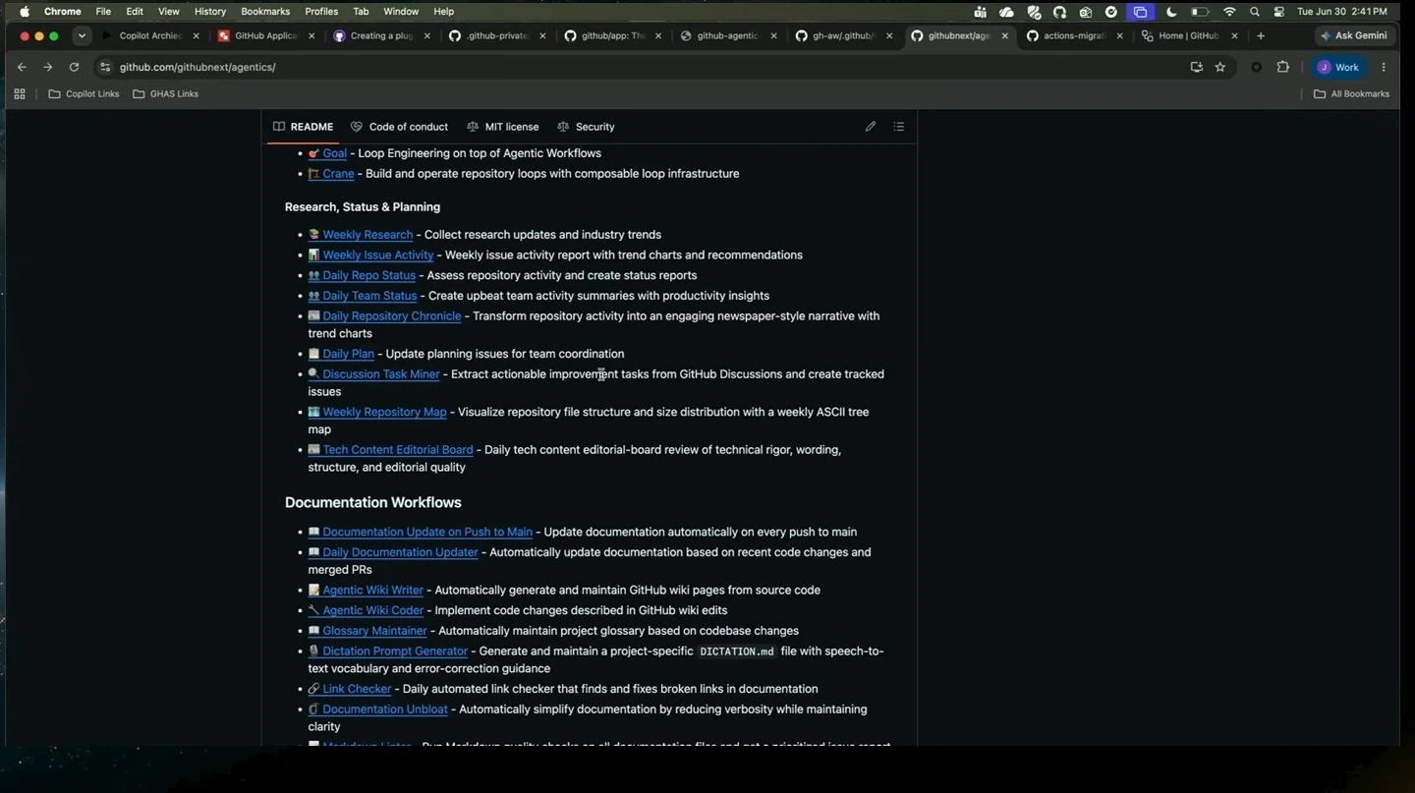
Task: Open the Discussion Task Miner link
Action: pos(381,374)
